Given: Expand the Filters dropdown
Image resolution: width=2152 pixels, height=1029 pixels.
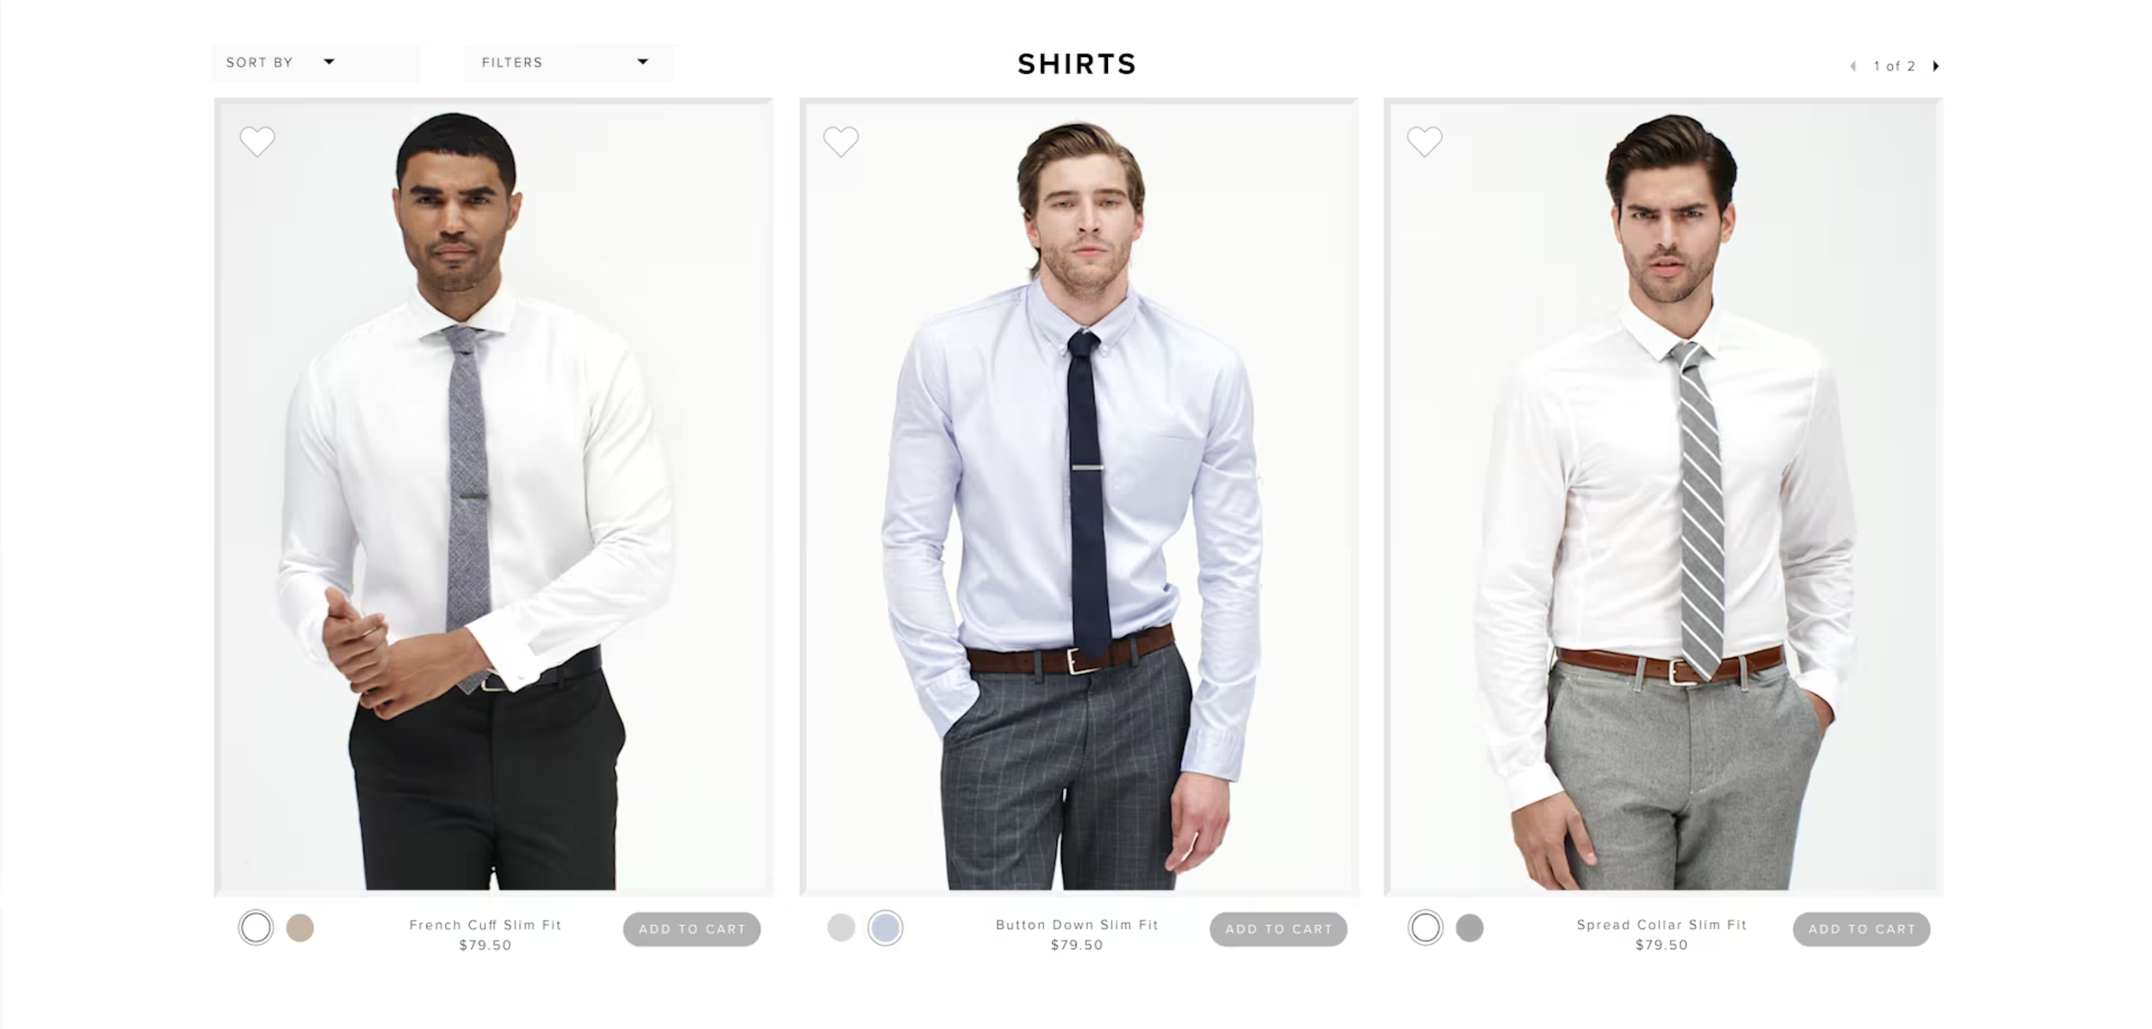Looking at the screenshot, I should (568, 63).
